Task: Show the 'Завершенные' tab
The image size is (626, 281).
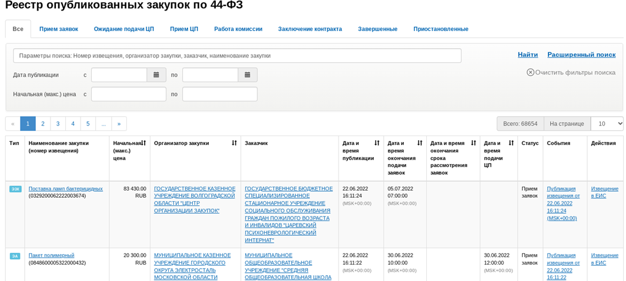Action: [x=377, y=29]
